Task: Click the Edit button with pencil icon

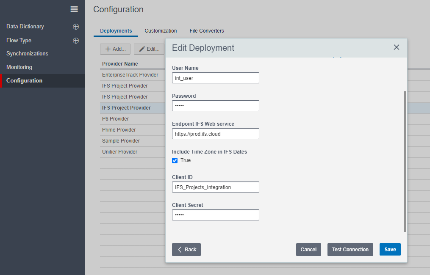Action: tap(149, 49)
